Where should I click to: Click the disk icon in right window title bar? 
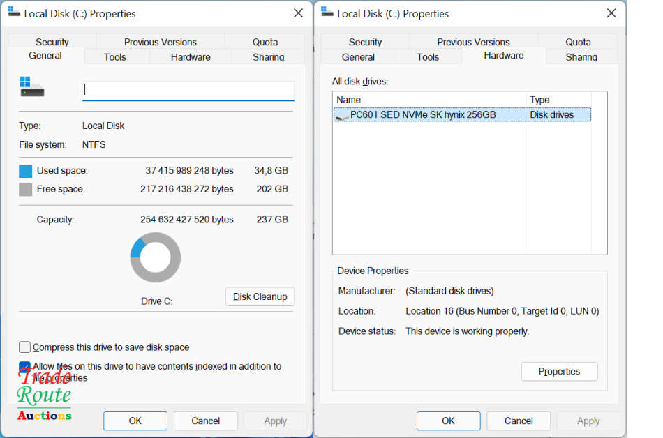[327, 13]
